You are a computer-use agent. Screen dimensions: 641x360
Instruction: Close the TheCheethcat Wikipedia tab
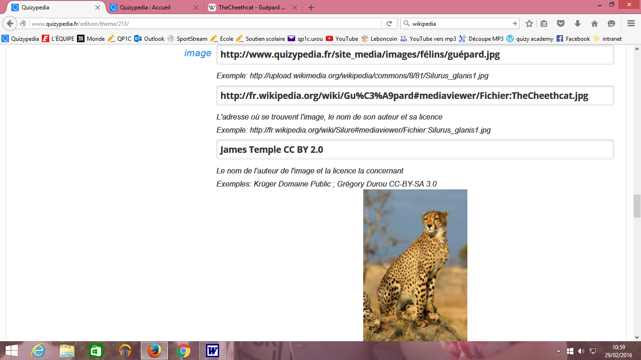pyautogui.click(x=295, y=7)
